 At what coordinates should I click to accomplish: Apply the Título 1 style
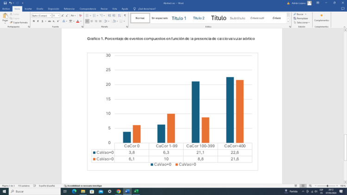point(179,18)
